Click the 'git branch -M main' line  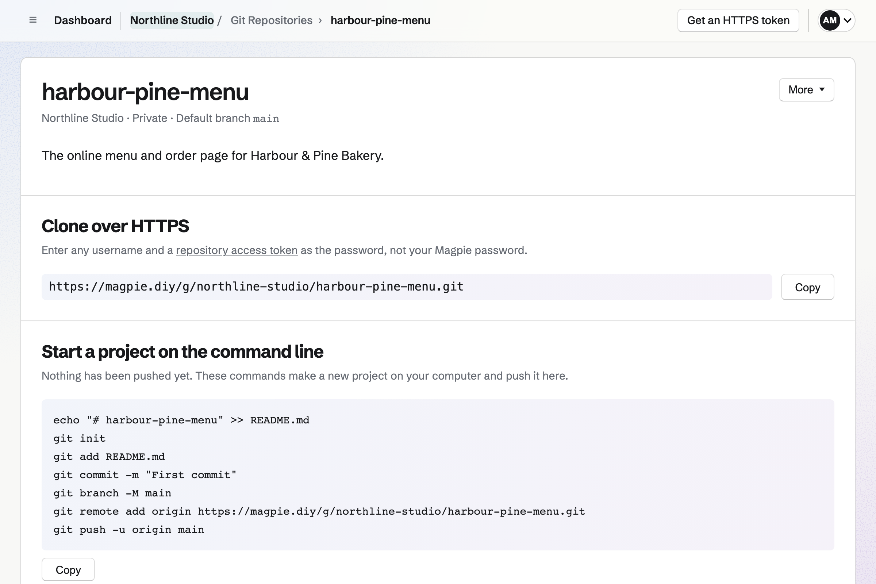point(112,493)
